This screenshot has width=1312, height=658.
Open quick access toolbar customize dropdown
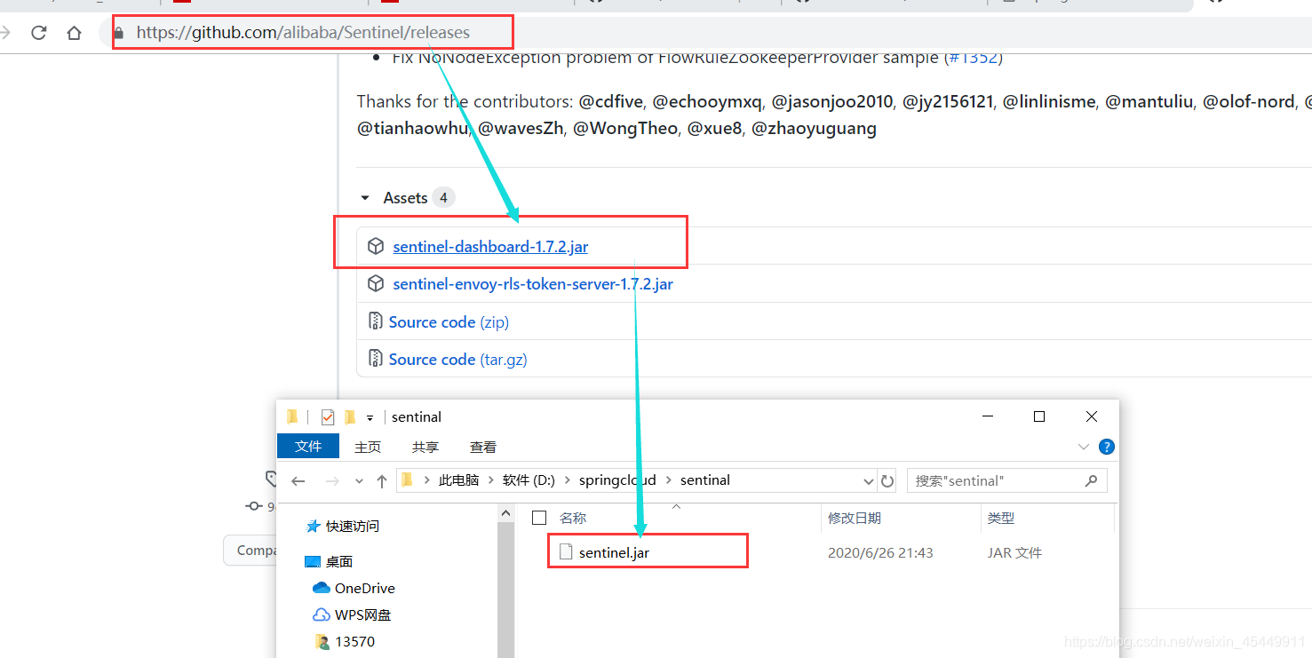point(370,417)
